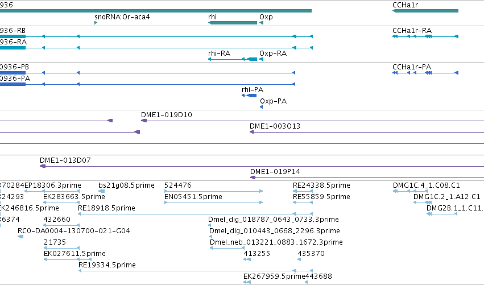This screenshot has width=484, height=285.
Task: Select the RE18918.5prime EST feature
Action: [x=196, y=214]
